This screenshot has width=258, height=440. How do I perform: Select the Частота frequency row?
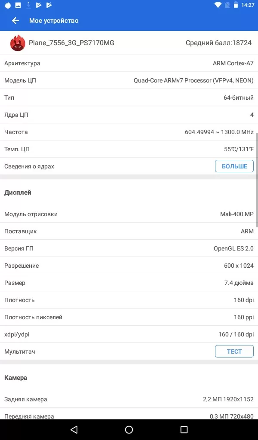(129, 132)
